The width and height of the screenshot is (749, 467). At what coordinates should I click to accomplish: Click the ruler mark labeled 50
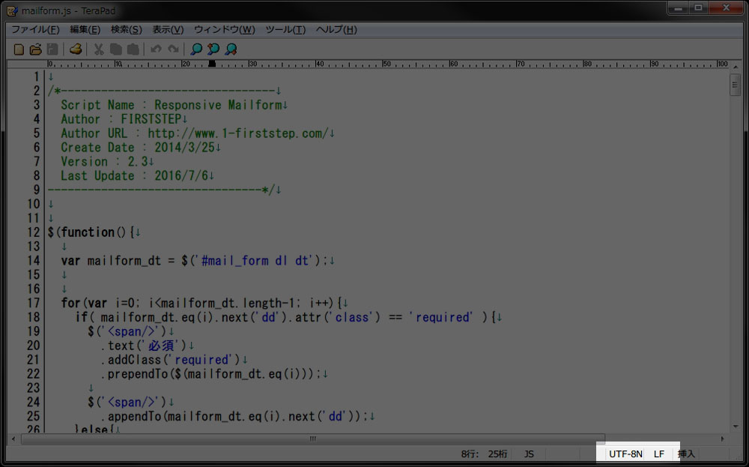[x=386, y=64]
